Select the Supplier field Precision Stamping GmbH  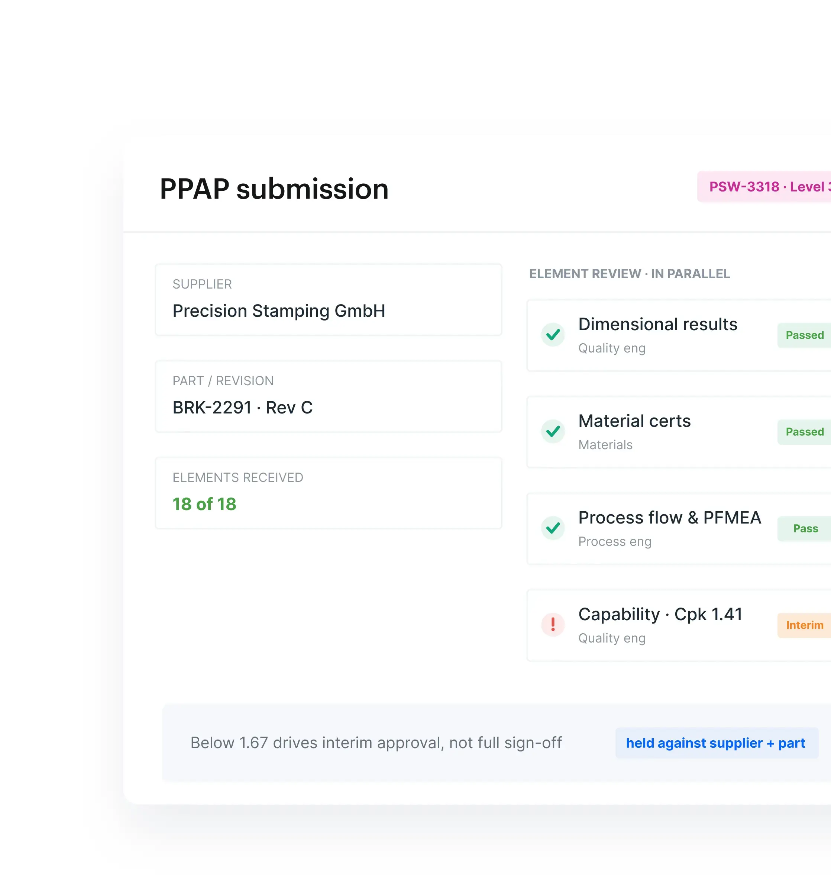(x=329, y=300)
